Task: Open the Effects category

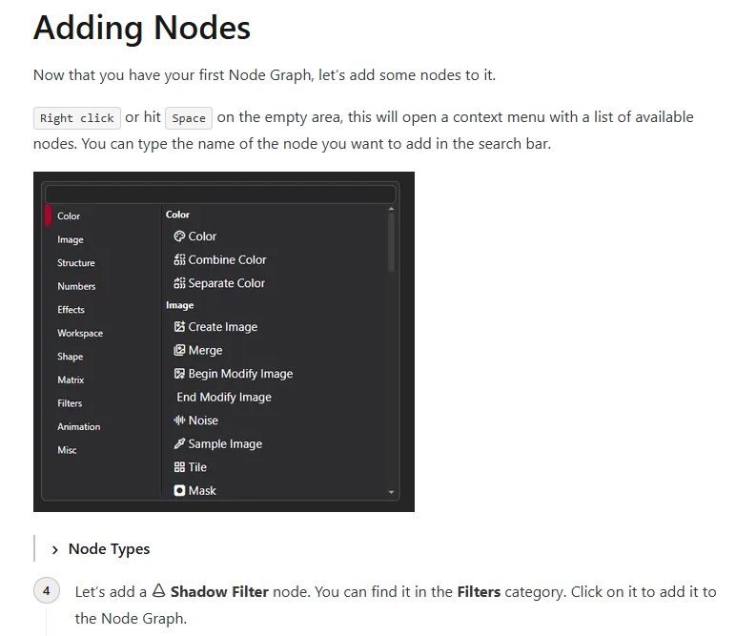Action: (x=71, y=310)
